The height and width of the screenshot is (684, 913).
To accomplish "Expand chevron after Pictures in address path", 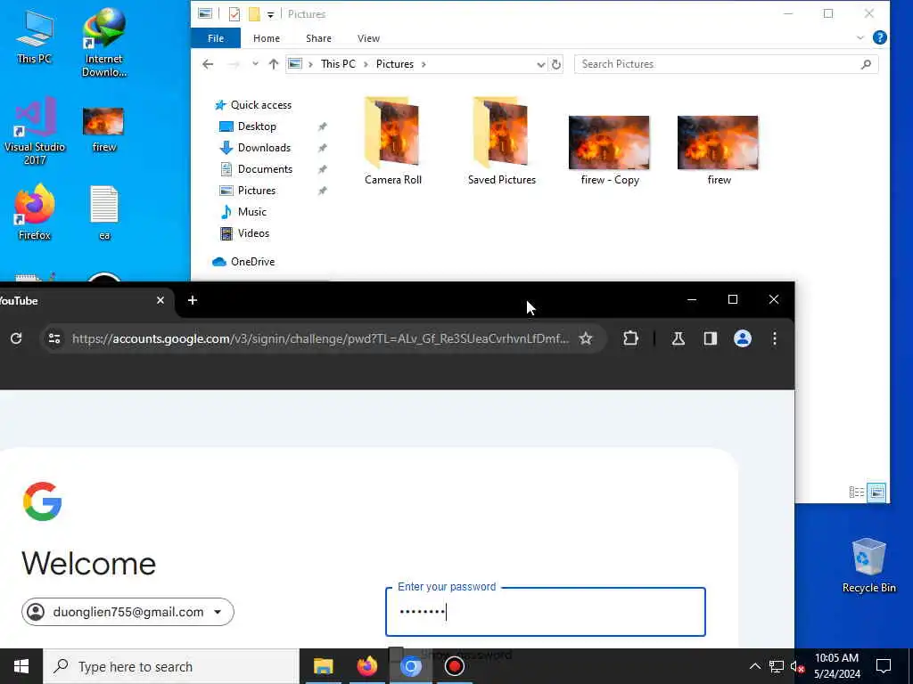I will [424, 64].
